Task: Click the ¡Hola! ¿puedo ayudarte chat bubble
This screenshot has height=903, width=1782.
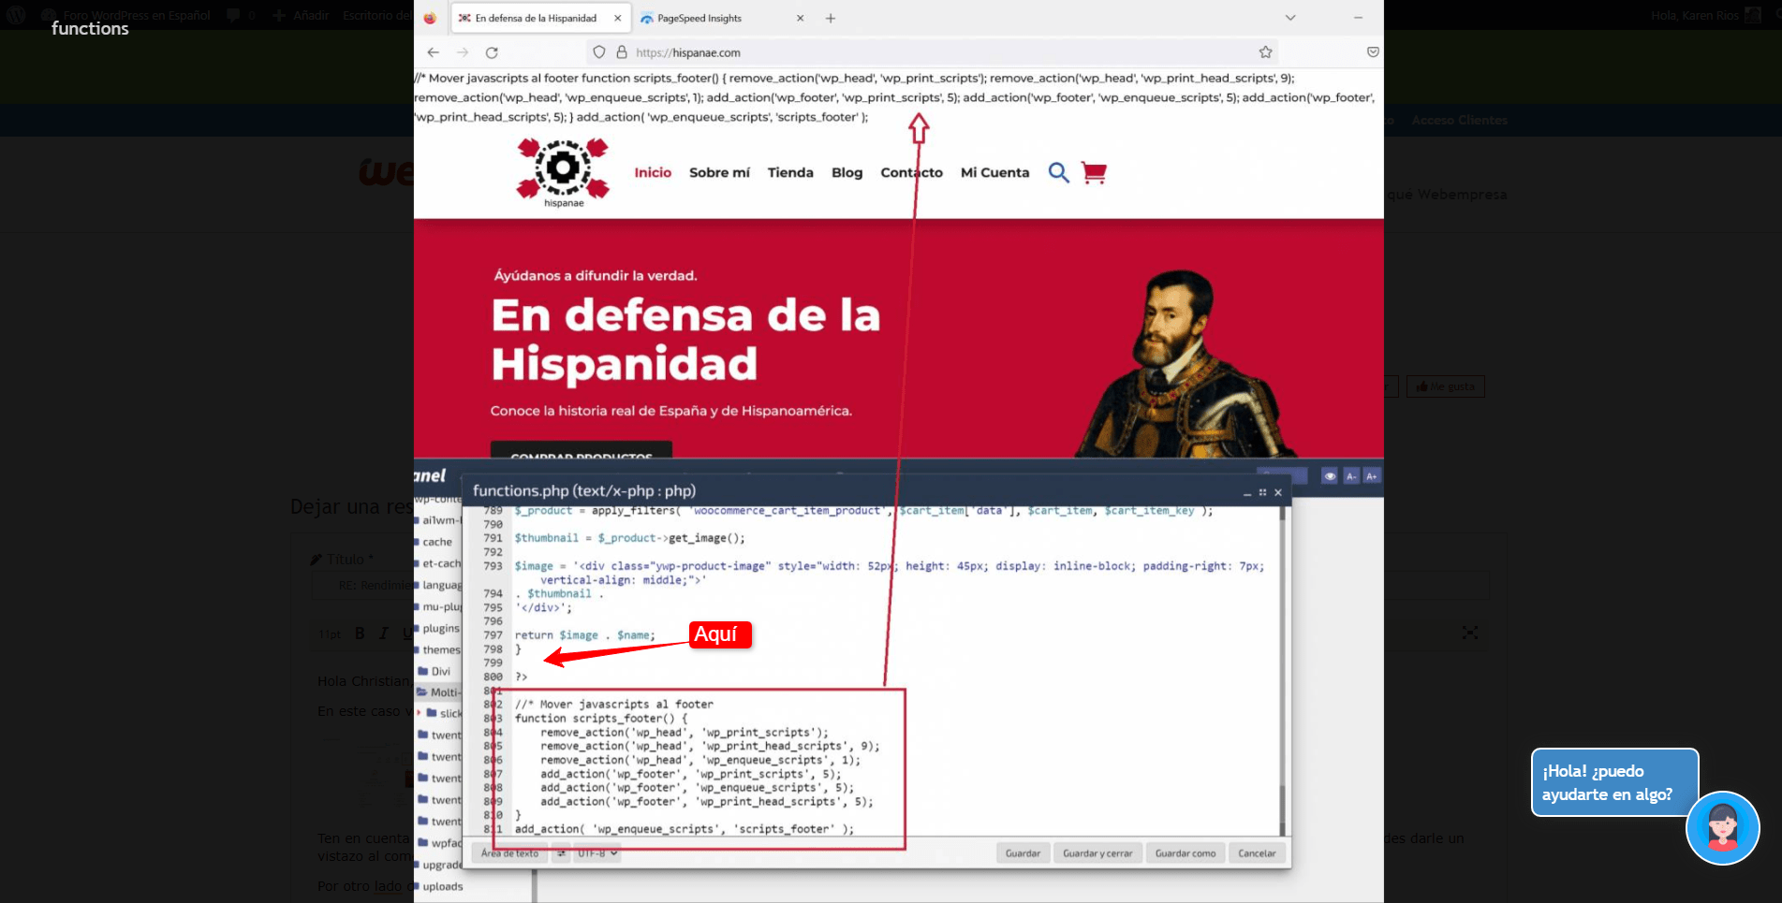Action: point(1614,782)
